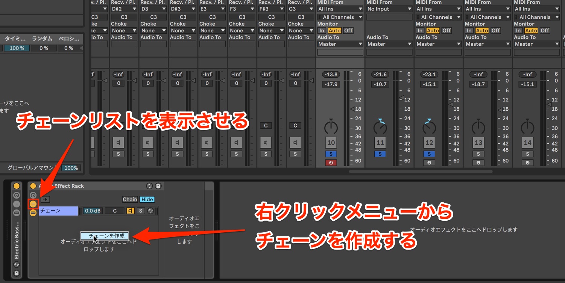Viewport: 565px width, 283px height.
Task: Show Audio Effect Rack macro controls
Action: coord(33,195)
